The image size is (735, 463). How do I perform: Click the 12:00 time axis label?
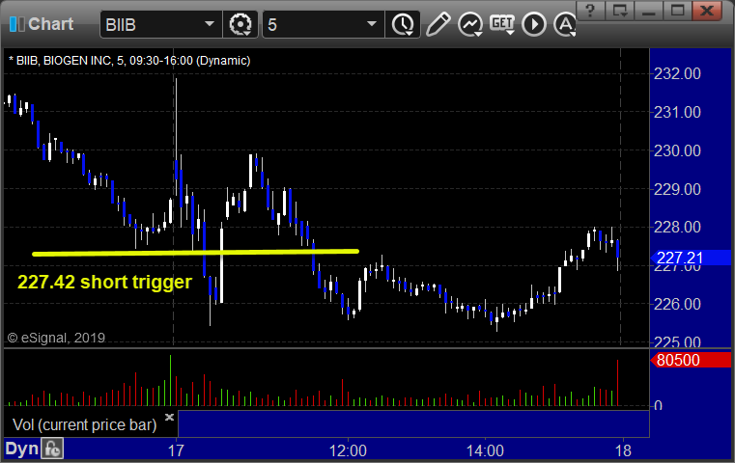tap(348, 450)
